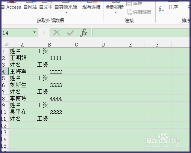Select row 8 header
Viewport: 191px width, 153px height.
point(5,98)
